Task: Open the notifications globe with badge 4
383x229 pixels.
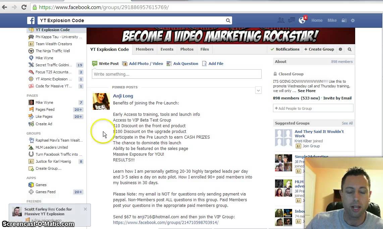Action: coord(302,20)
